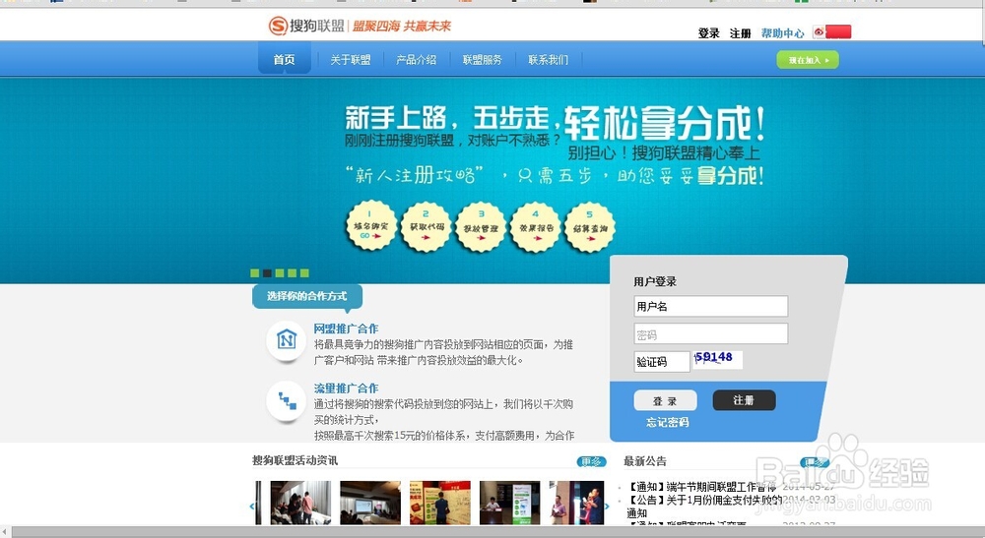Focus the 验证码 input field
985x538 pixels.
(662, 361)
